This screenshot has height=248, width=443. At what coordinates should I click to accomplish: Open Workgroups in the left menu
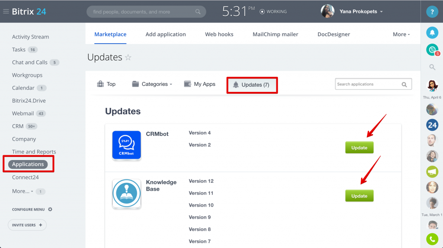click(27, 75)
